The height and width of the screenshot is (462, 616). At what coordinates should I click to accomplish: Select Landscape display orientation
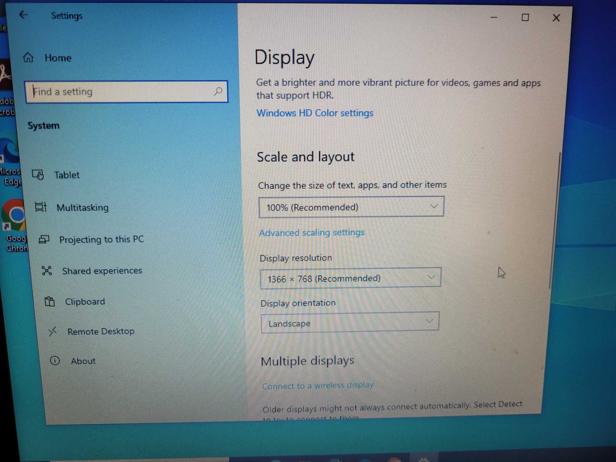pyautogui.click(x=349, y=323)
